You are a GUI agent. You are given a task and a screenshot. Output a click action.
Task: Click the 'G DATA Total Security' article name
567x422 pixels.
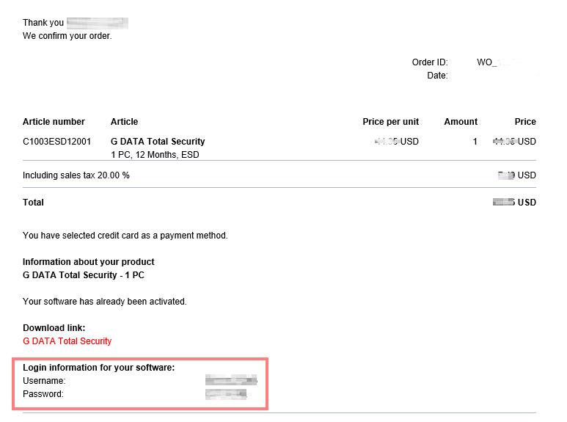click(x=158, y=141)
